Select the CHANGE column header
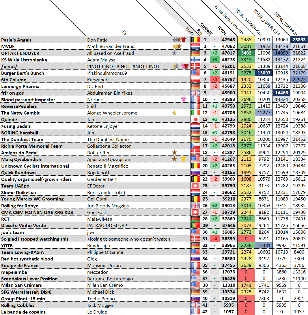Screen dimensions: 308x315 pos(206,29)
